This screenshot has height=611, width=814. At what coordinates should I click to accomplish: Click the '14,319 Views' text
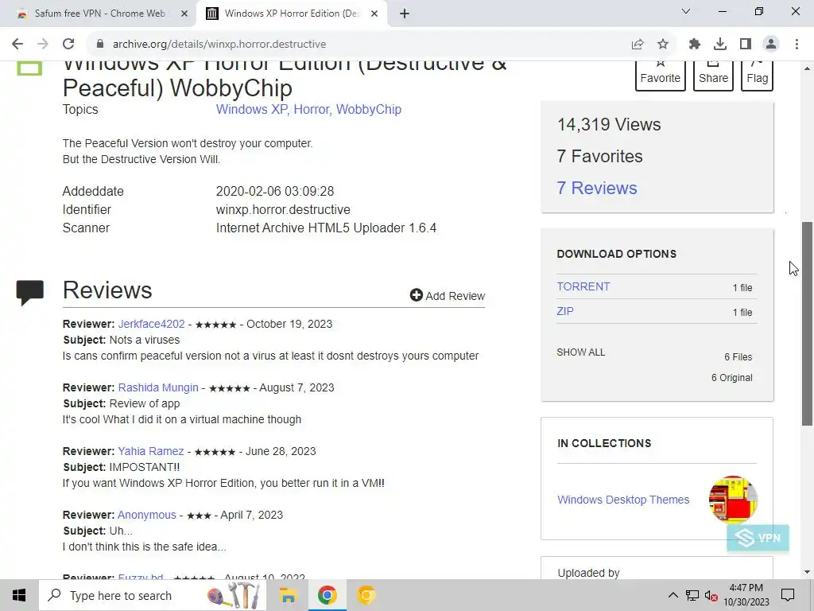[x=609, y=125]
